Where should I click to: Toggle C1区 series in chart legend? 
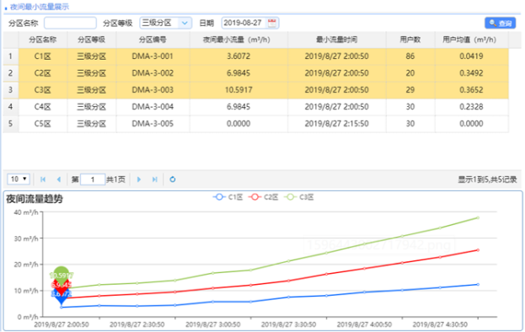coord(228,197)
